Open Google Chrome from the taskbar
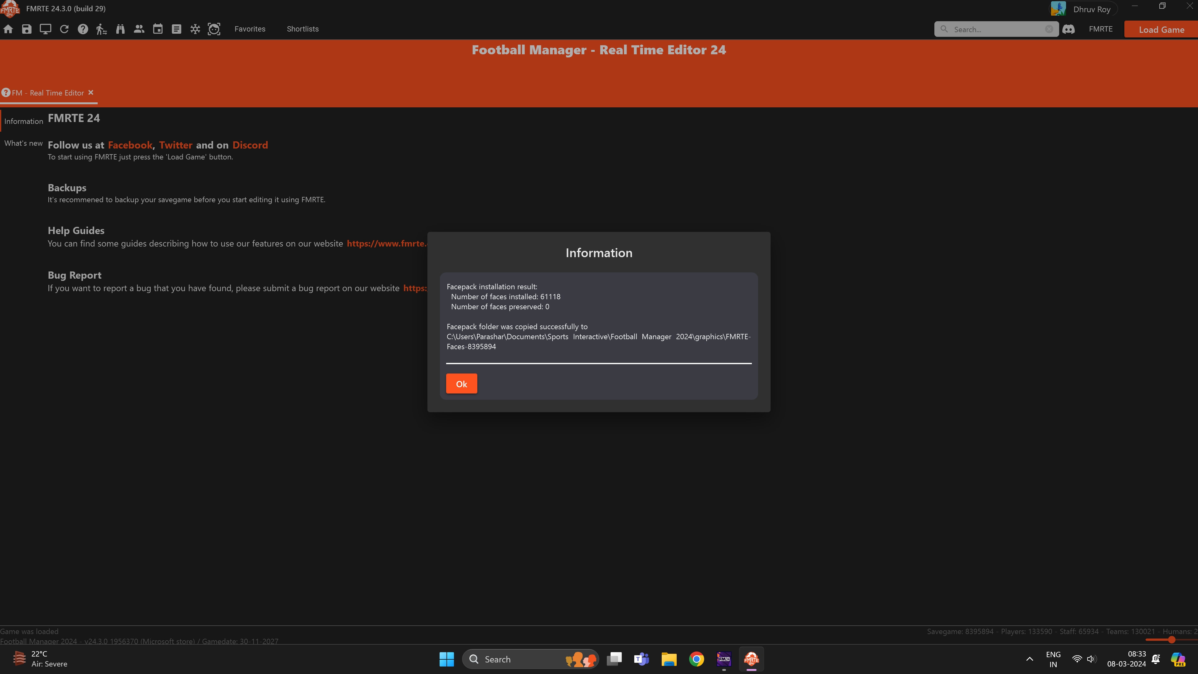 696,659
